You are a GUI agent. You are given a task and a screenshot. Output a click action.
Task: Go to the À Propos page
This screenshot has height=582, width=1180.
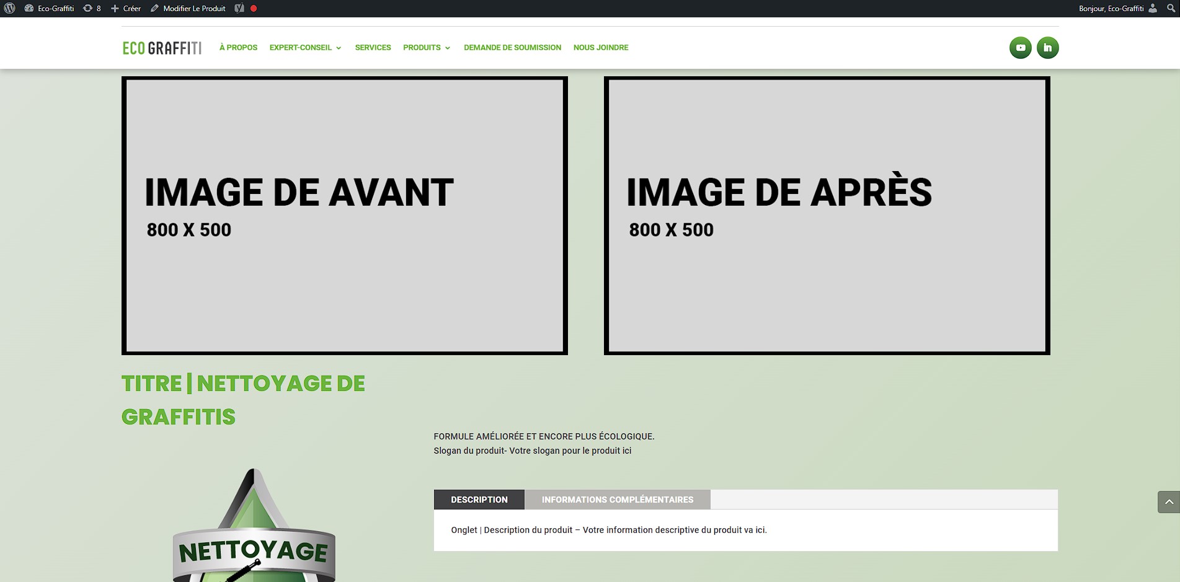pyautogui.click(x=238, y=48)
